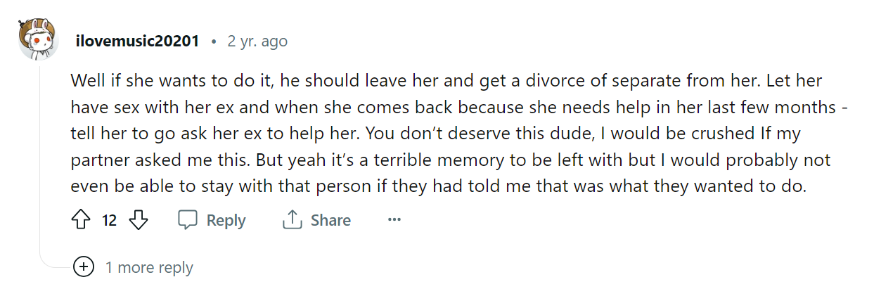
Task: Click the Share text label
Action: [330, 220]
